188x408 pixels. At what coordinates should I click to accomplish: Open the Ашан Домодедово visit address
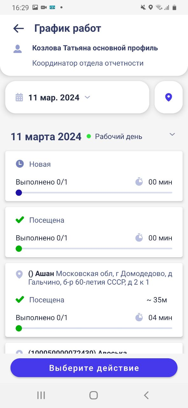(x=100, y=278)
